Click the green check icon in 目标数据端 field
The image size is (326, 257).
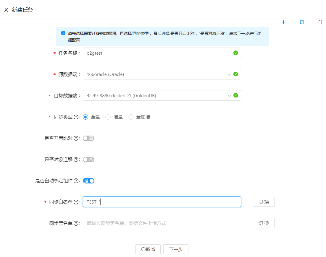click(x=235, y=95)
